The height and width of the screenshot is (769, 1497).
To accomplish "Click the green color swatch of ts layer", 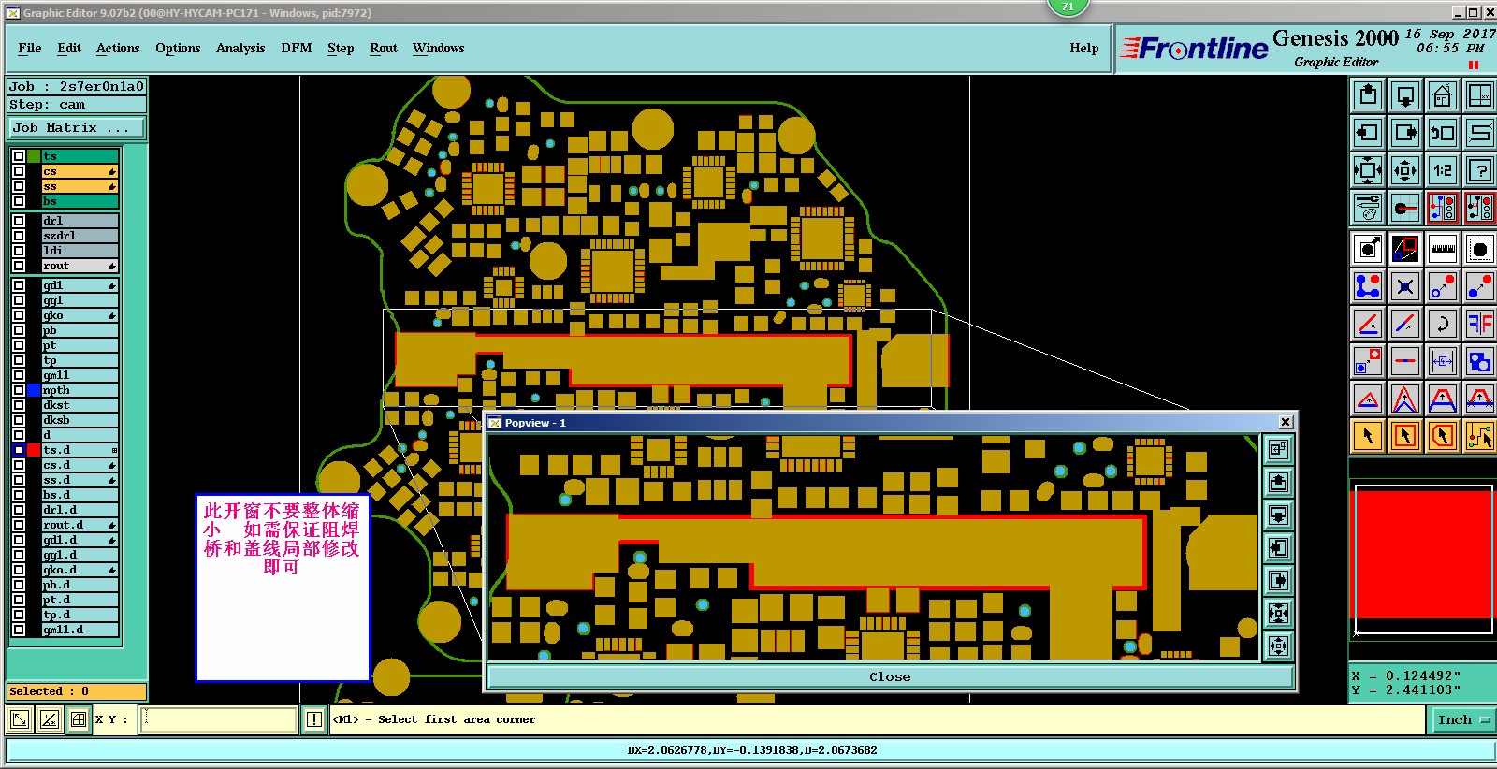I will tap(34, 156).
